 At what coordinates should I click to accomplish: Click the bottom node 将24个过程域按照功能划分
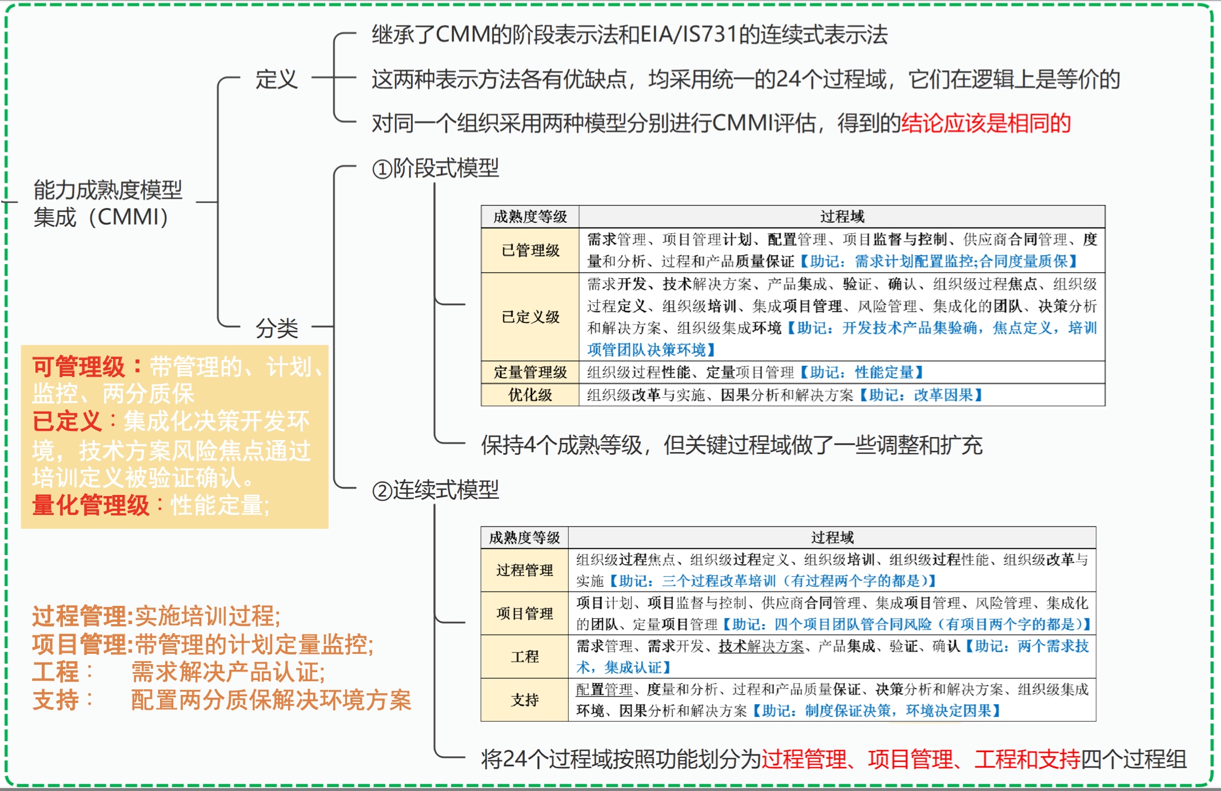coord(833,759)
